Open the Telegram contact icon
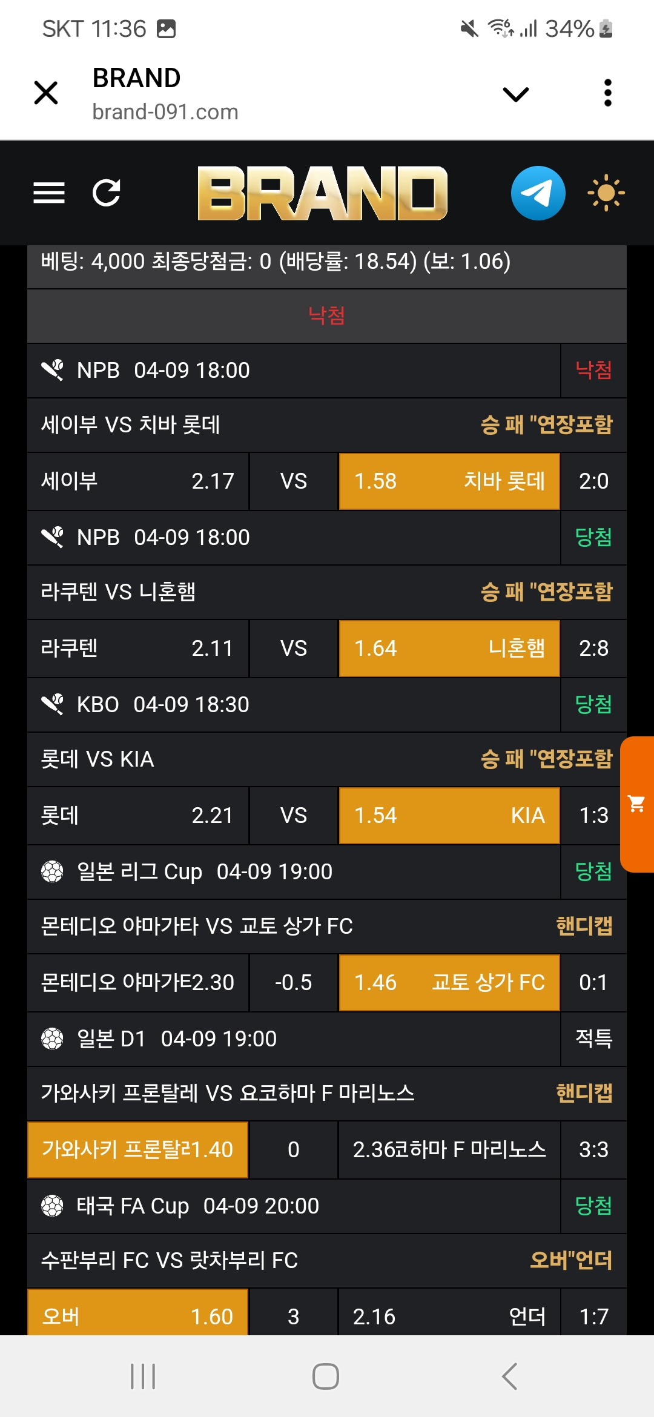The width and height of the screenshot is (654, 1417). 538,193
